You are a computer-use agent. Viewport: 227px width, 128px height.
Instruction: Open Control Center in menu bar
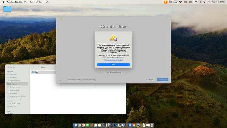click(204, 2)
